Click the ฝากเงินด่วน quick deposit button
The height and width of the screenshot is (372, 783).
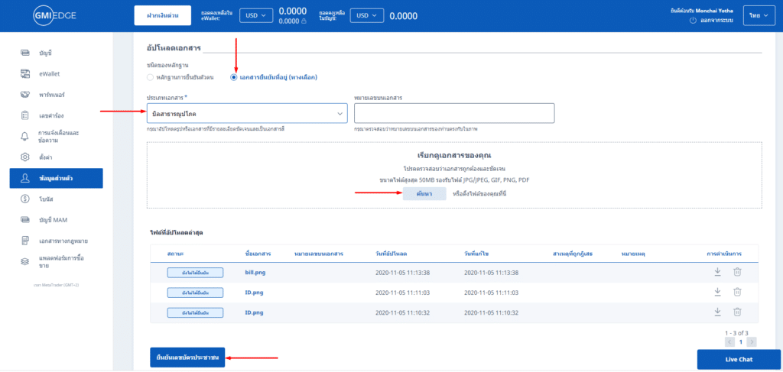pyautogui.click(x=162, y=15)
